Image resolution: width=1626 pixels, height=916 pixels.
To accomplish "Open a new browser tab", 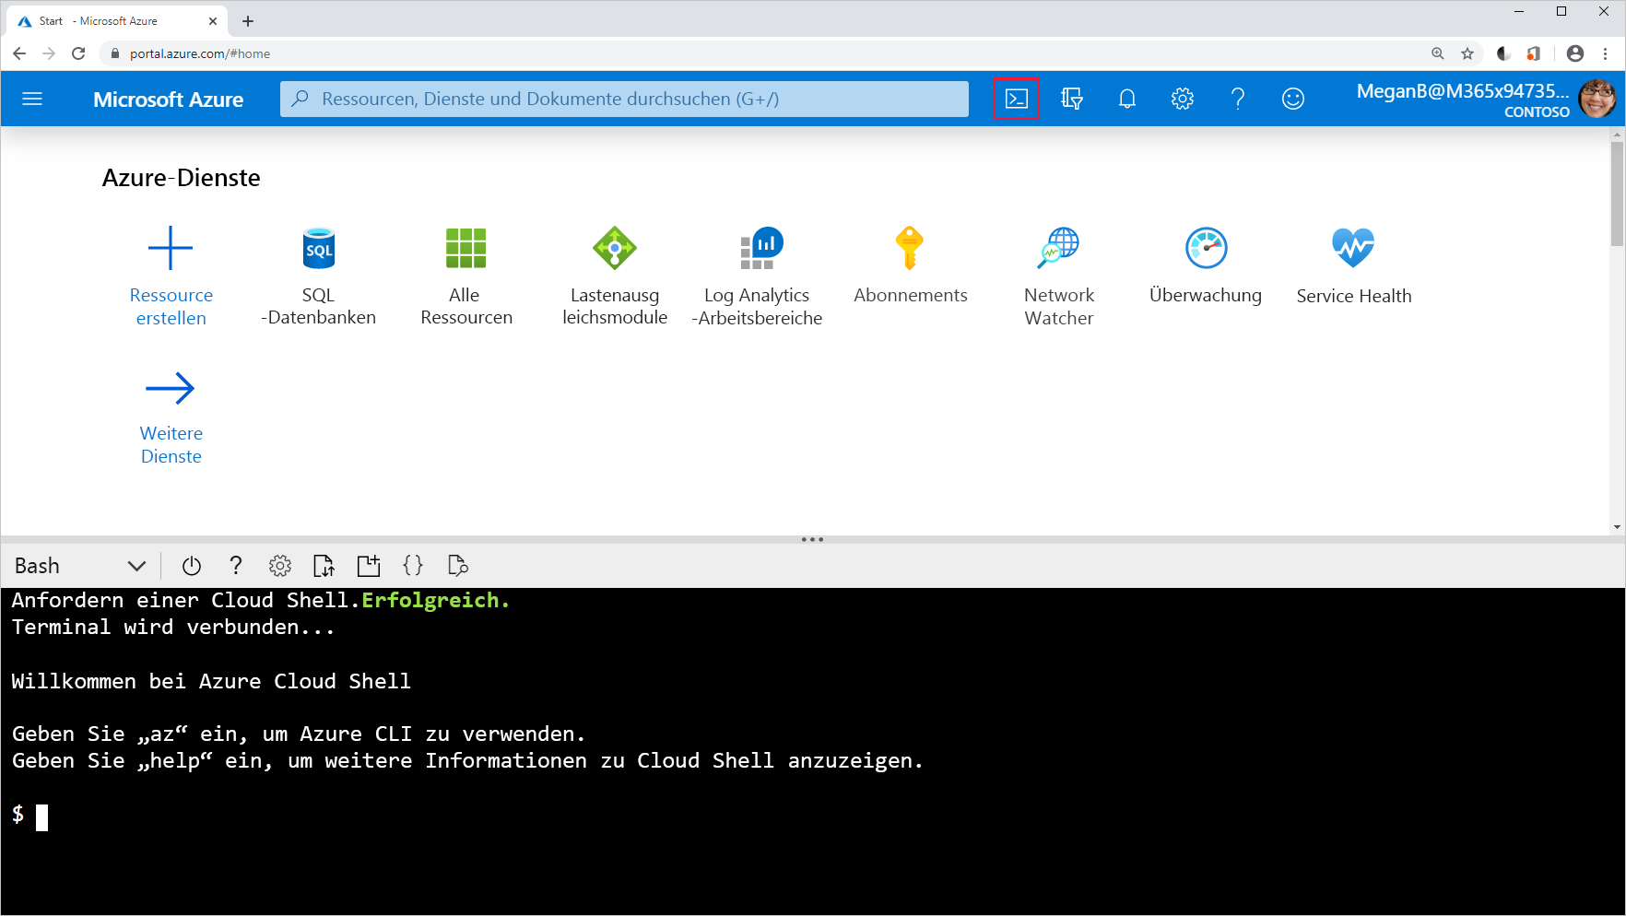I will pos(248,21).
